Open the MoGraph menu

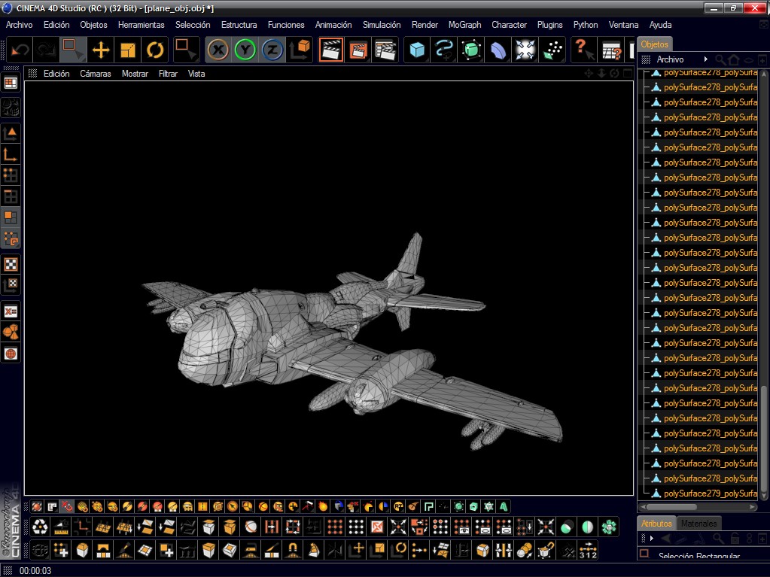(464, 25)
